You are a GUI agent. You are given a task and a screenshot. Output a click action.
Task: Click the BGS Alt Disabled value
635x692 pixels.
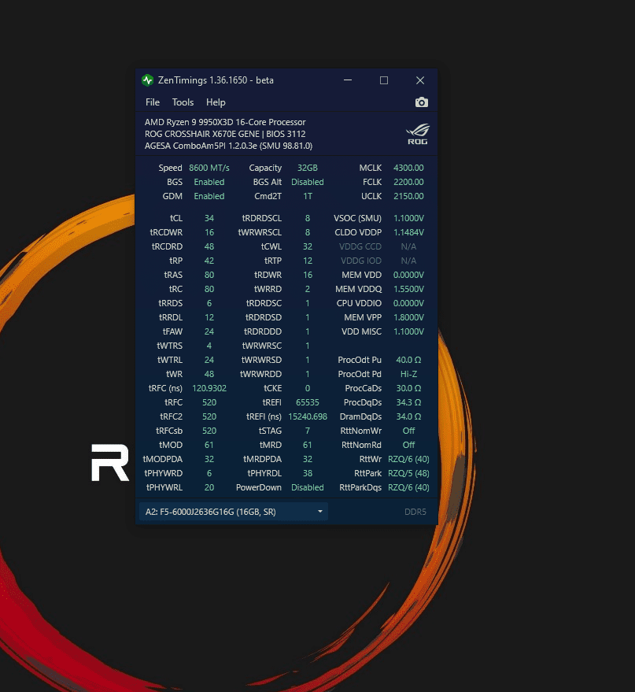pyautogui.click(x=308, y=183)
